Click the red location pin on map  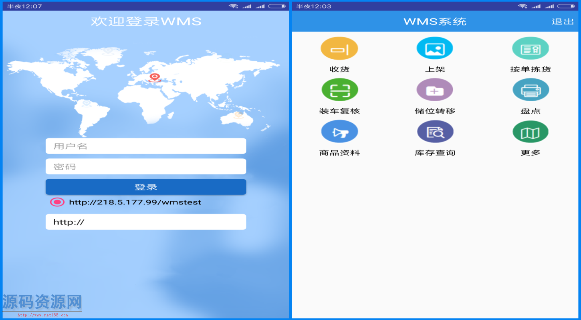pos(154,78)
